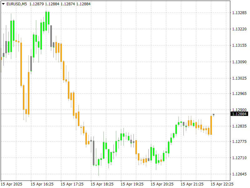The image size is (250, 188).
Task: Click the 1.13090 price axis label
Action: click(x=239, y=62)
